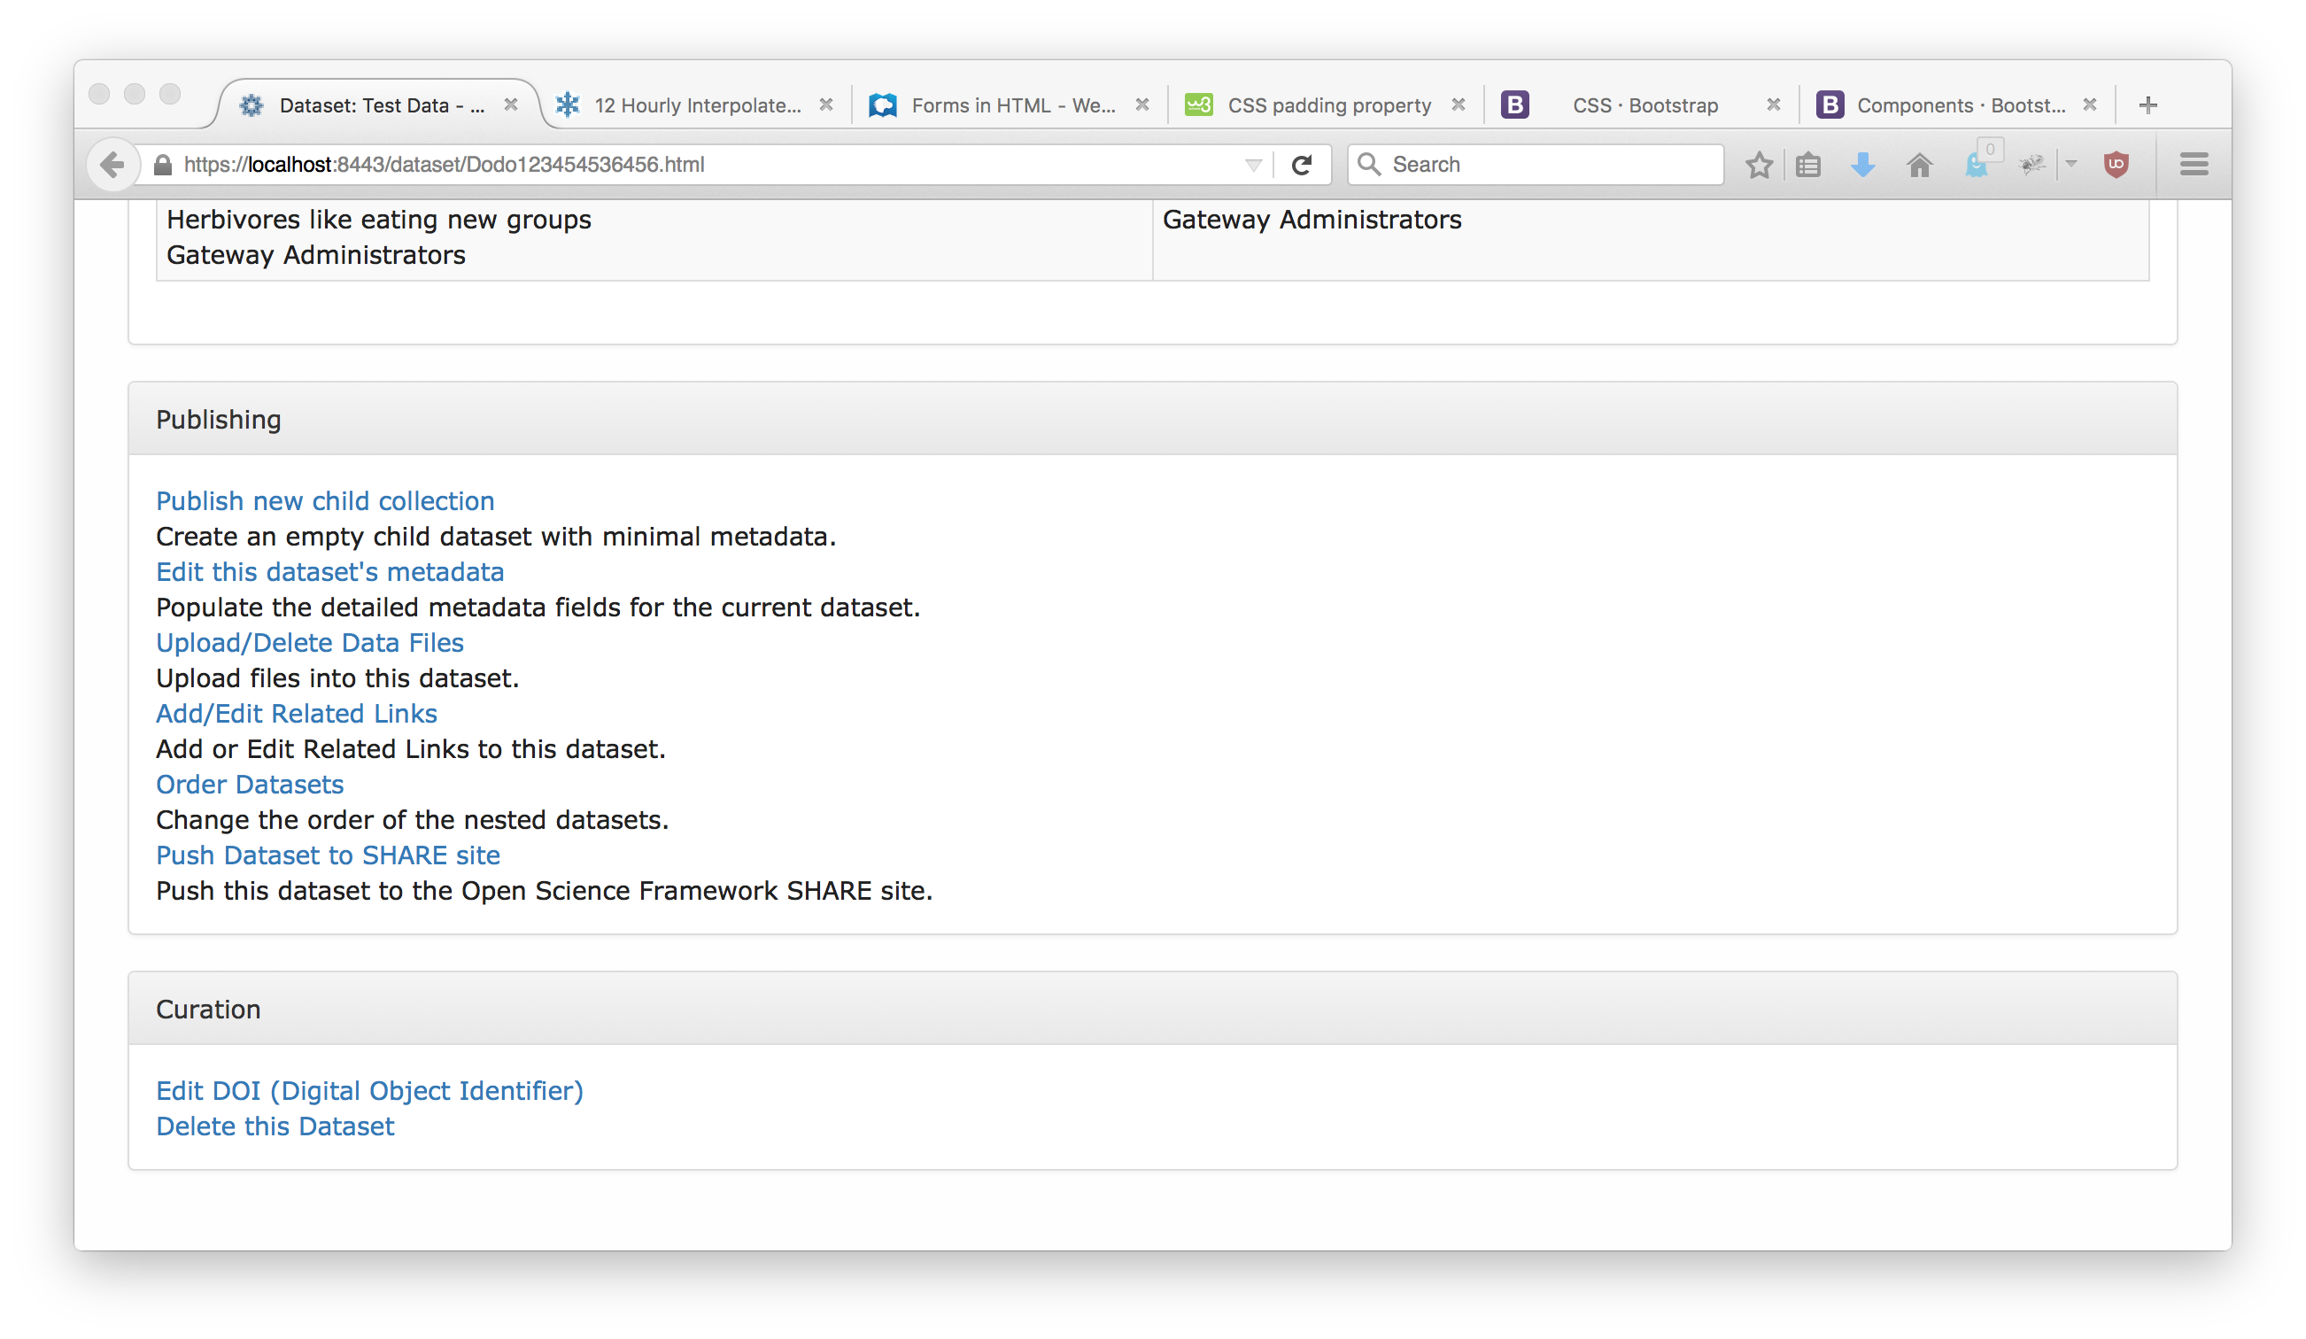Expand the Firebug dropdown arrow
The height and width of the screenshot is (1339, 2306).
coord(2071,164)
